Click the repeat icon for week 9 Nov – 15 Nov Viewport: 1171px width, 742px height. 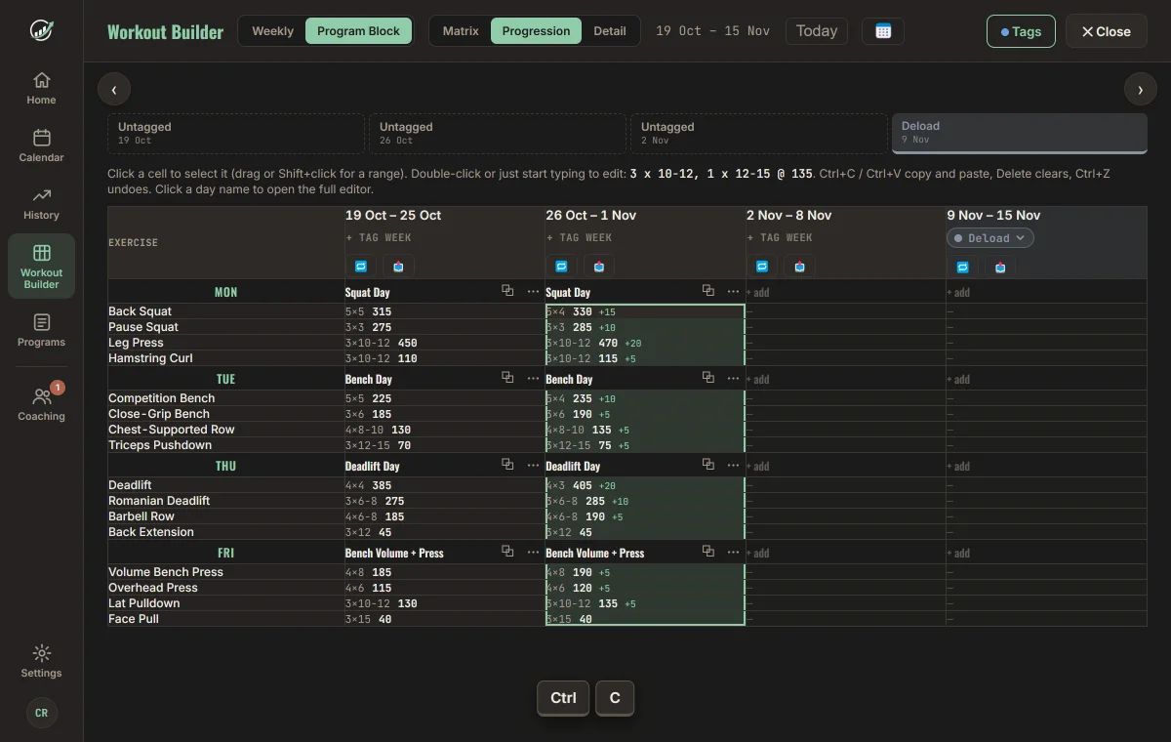963,266
